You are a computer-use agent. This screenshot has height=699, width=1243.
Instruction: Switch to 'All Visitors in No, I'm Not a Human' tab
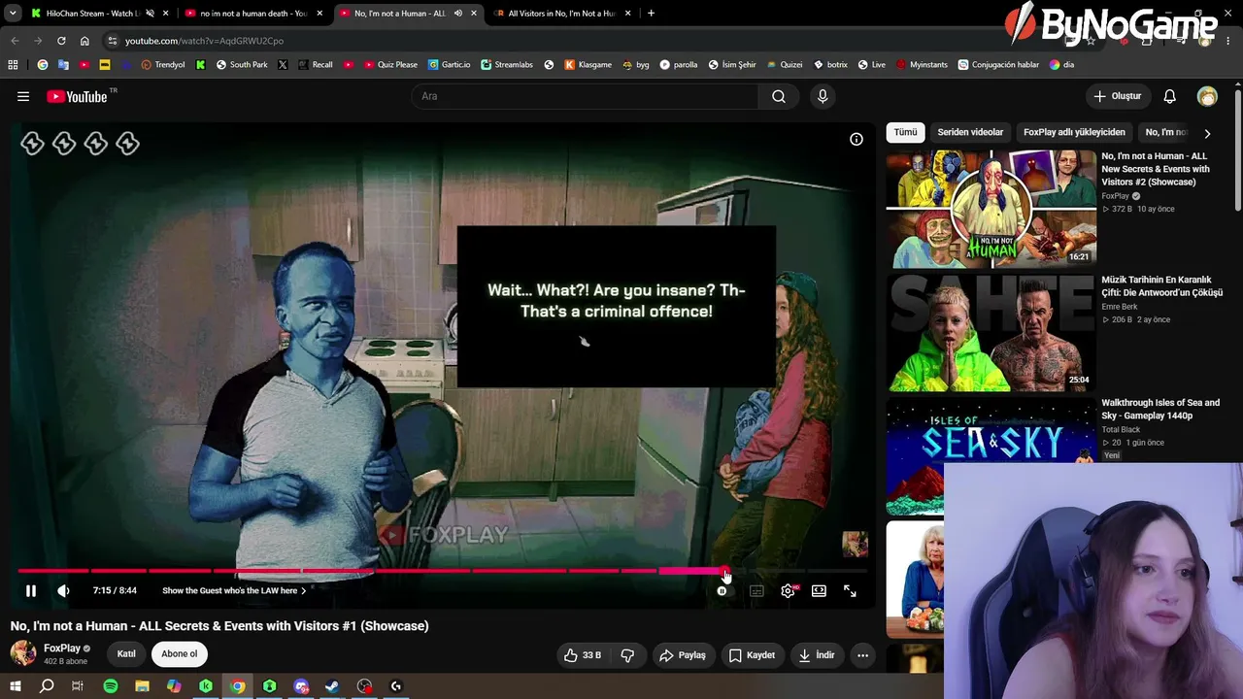tap(563, 14)
